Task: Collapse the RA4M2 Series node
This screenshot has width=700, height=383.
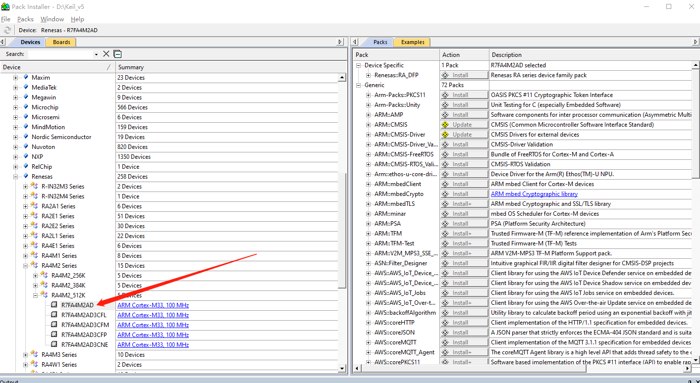Action: tap(26, 266)
